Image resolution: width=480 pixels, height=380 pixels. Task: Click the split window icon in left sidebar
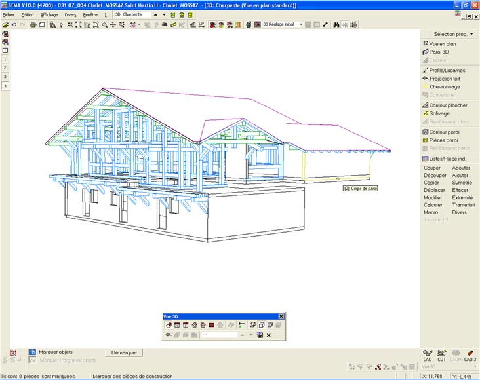click(x=5, y=50)
